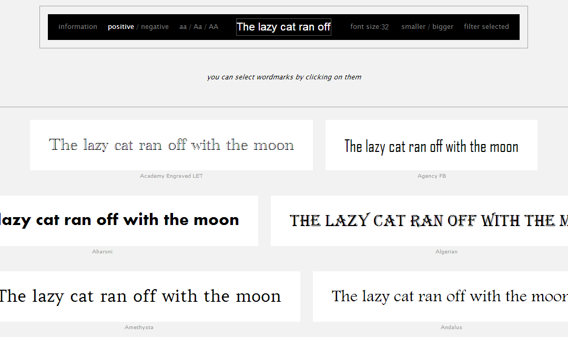568x337 pixels.
Task: Select the Algerian wordmark preview
Action: [420, 221]
